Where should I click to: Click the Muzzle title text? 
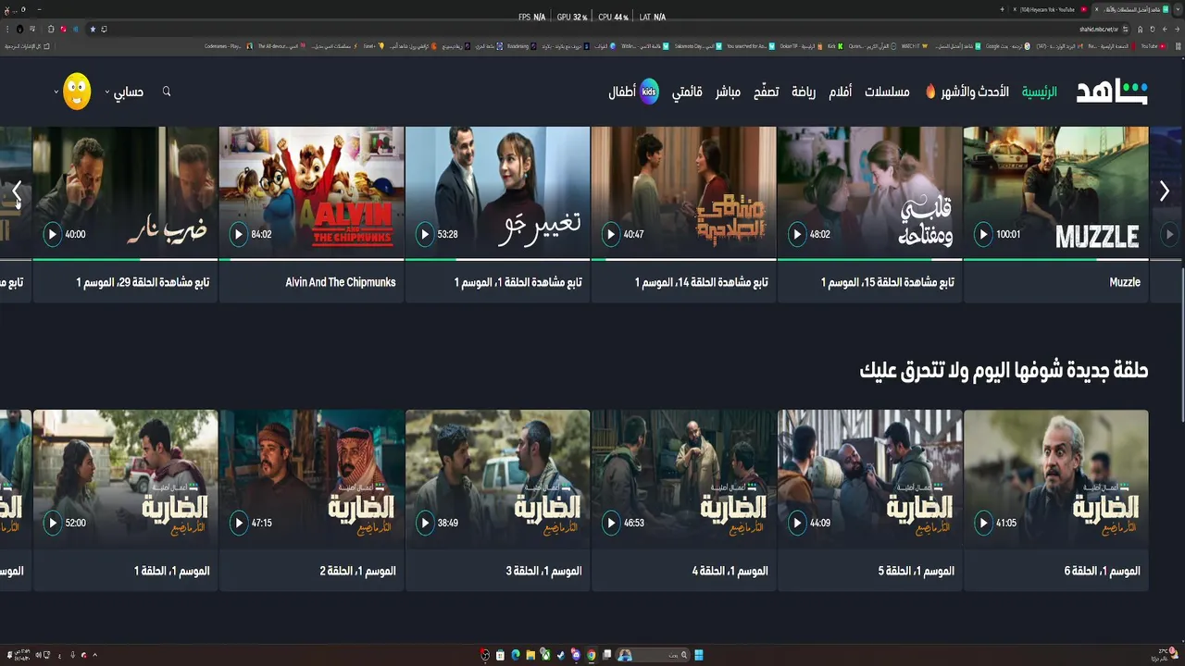pos(1125,282)
